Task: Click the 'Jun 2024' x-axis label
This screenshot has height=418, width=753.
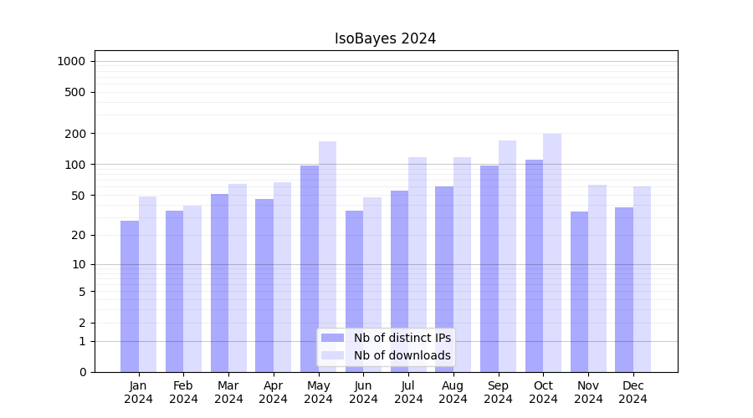Action: [x=363, y=392]
